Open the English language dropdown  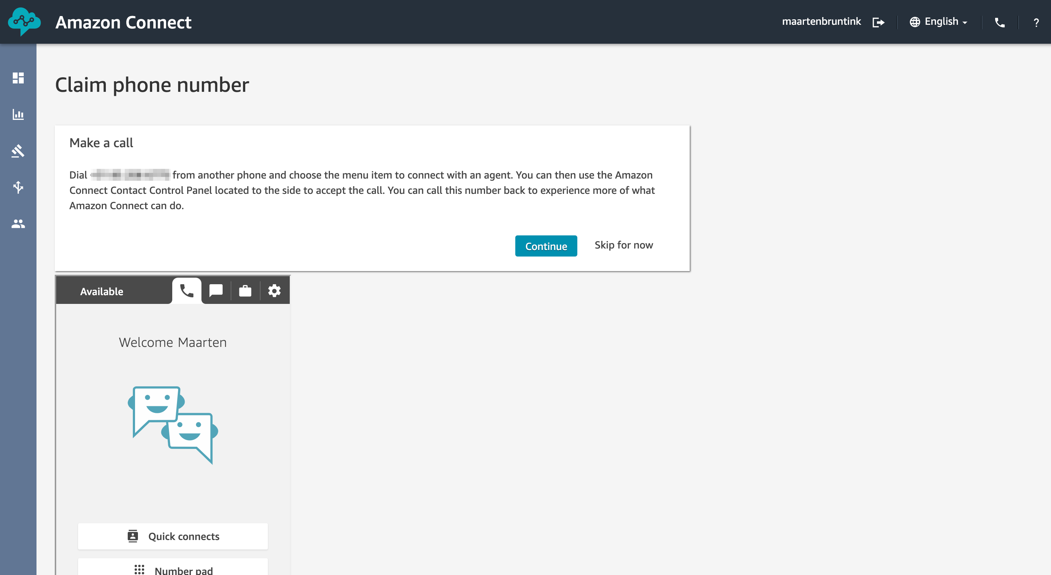(945, 21)
